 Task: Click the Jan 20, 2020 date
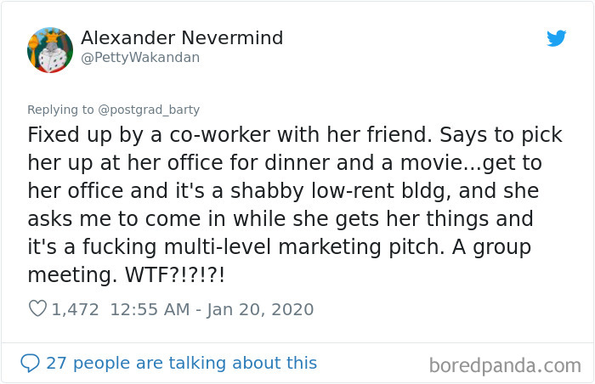click(x=260, y=309)
